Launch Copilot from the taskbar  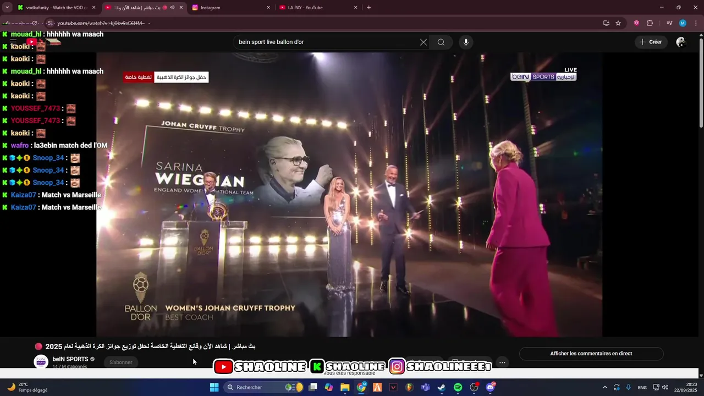pos(329,387)
